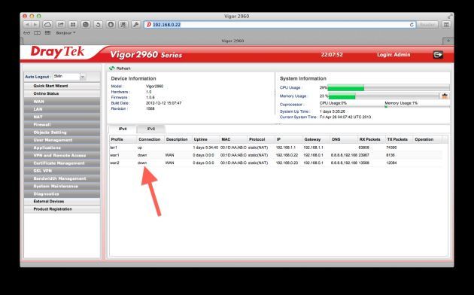
Task: Open Bandwidth Management menu
Action: click(62, 178)
